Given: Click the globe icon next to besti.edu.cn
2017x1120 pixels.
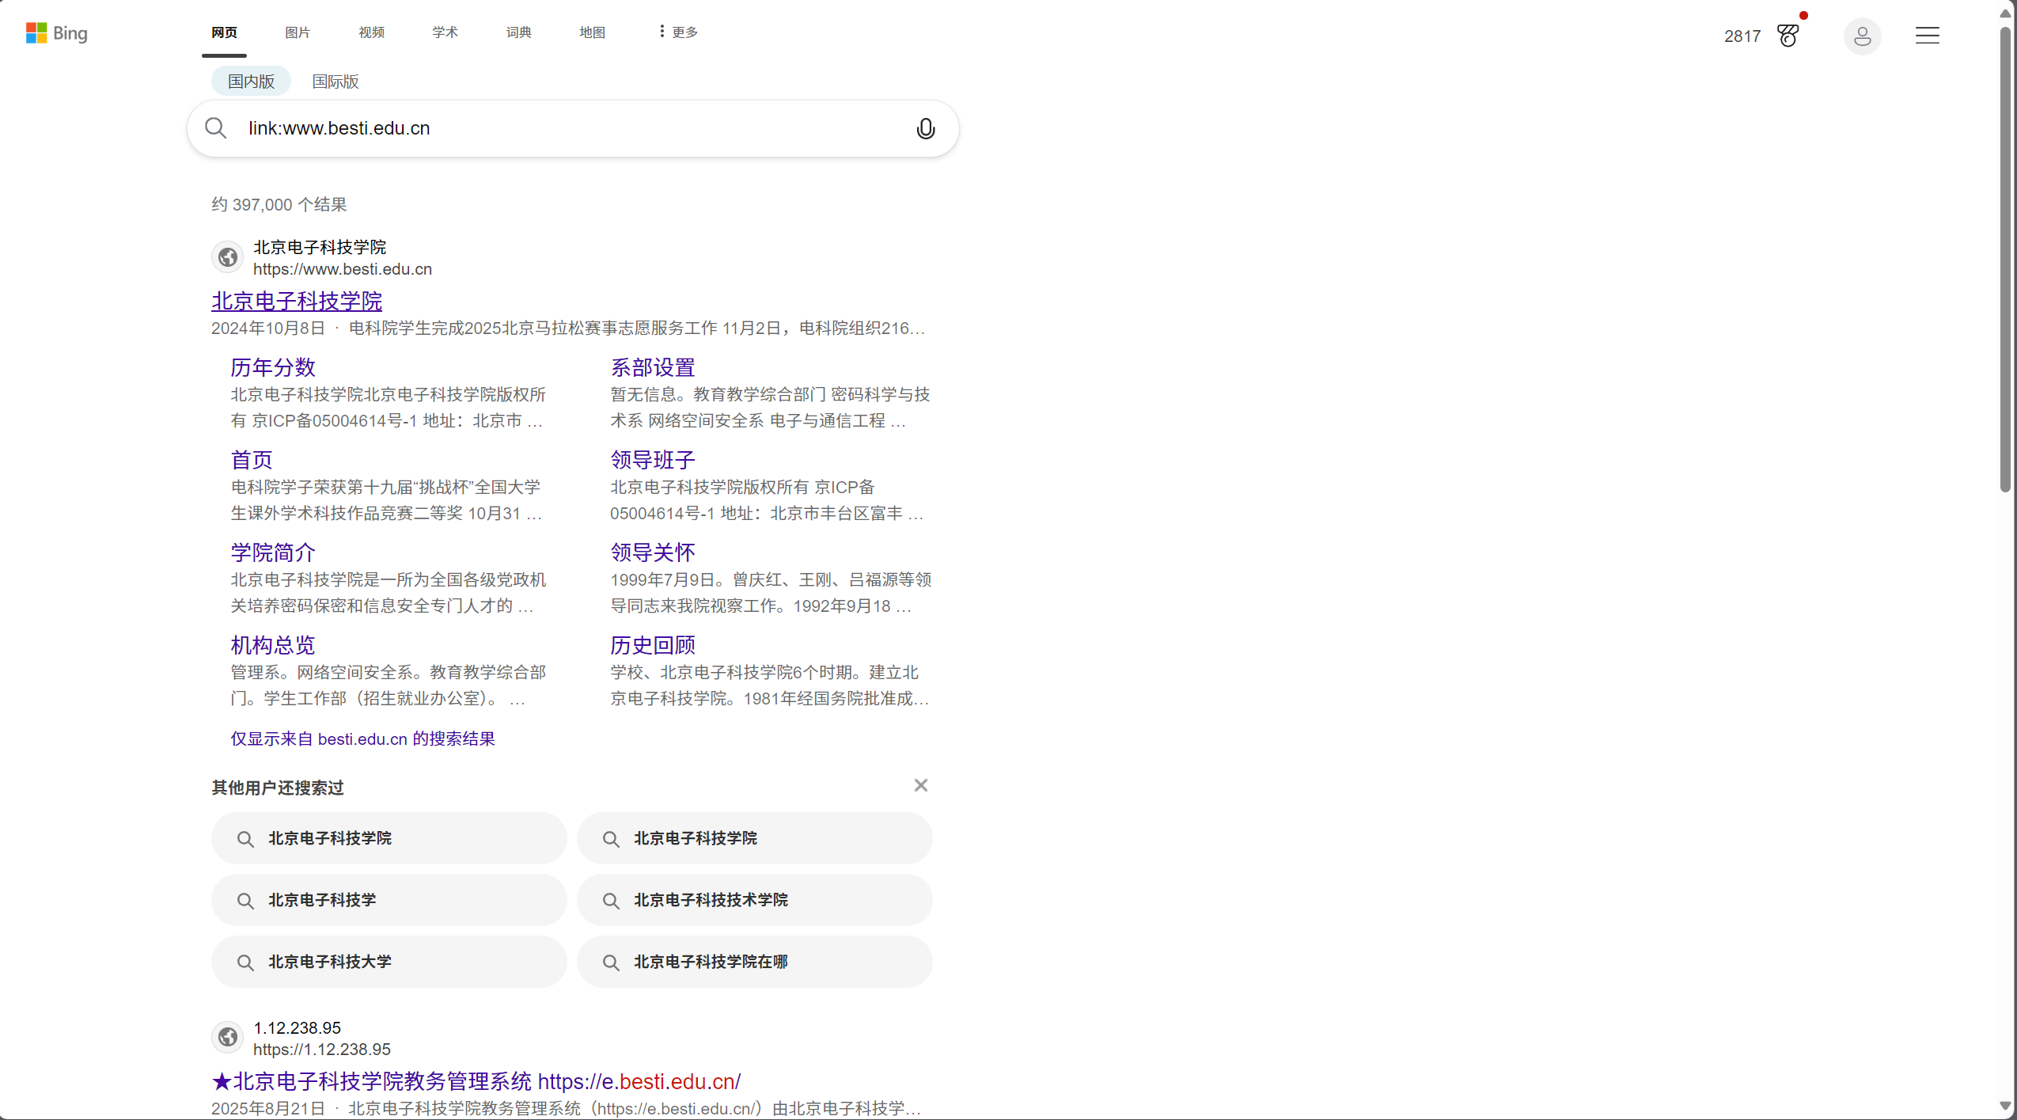Looking at the screenshot, I should (226, 256).
